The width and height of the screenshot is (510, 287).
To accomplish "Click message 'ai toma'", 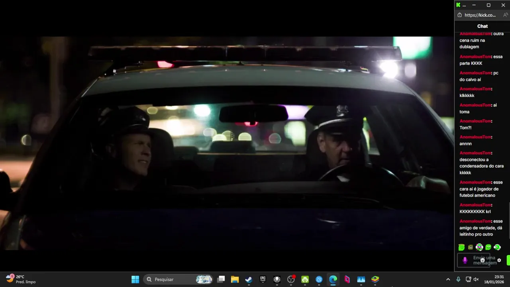I will click(x=478, y=108).
